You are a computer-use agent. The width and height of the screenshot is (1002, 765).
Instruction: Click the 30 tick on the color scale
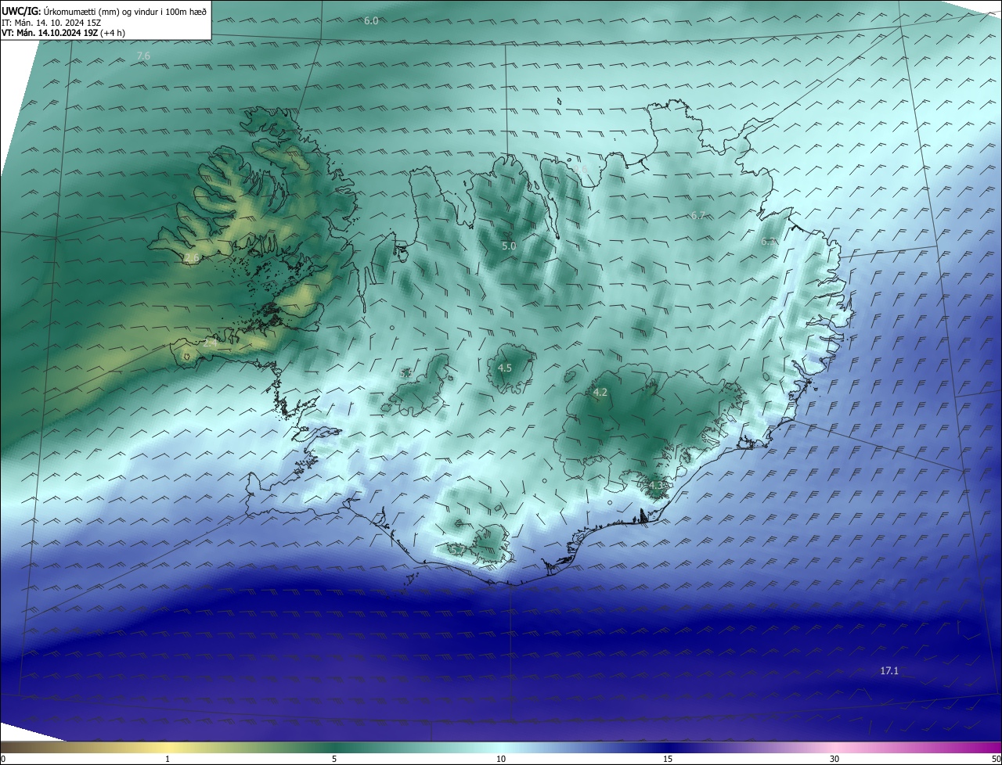click(x=834, y=759)
